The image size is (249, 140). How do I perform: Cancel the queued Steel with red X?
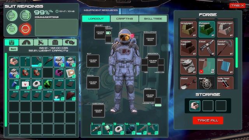(202, 72)
